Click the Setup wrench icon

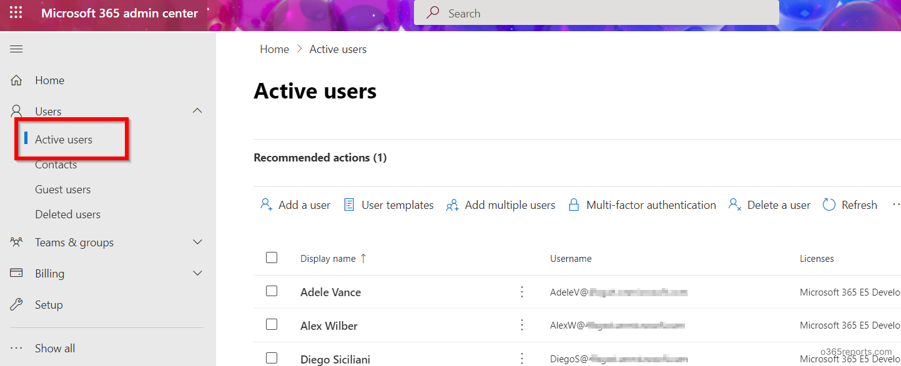click(16, 304)
